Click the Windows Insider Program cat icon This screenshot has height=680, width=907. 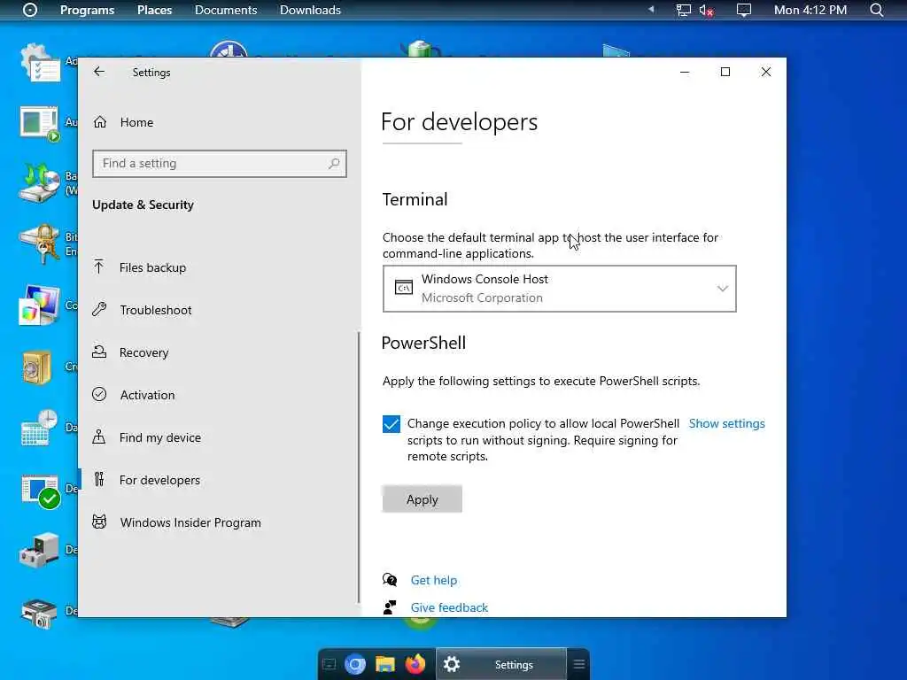pyautogui.click(x=99, y=522)
